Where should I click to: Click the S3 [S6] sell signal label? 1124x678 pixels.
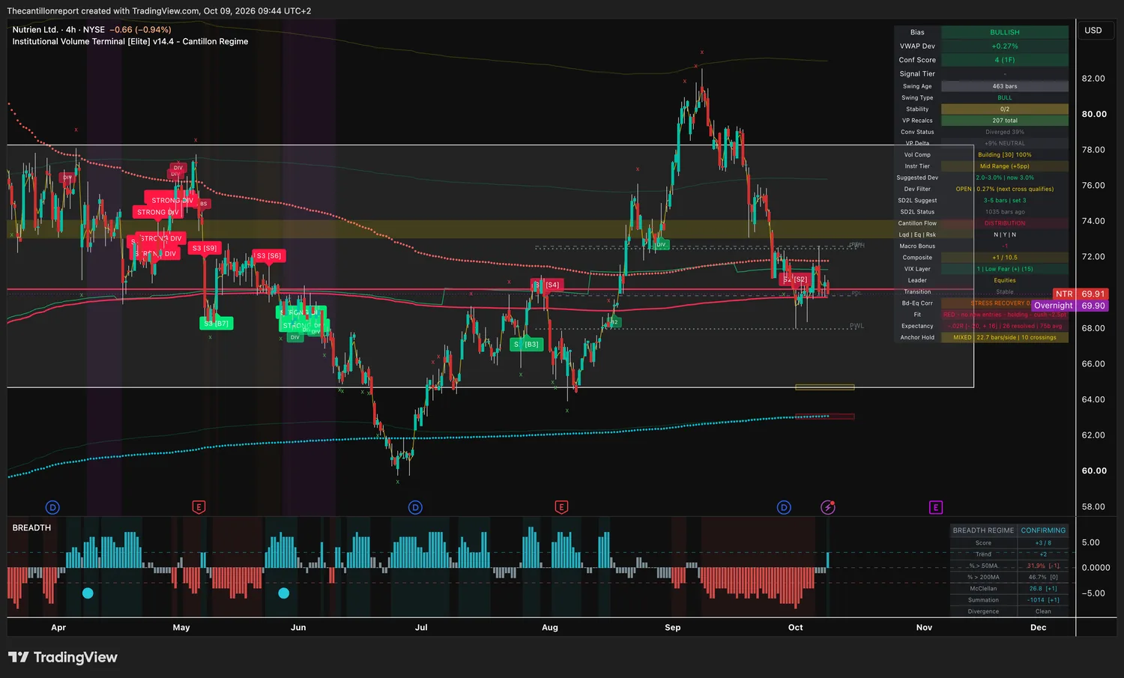click(268, 256)
